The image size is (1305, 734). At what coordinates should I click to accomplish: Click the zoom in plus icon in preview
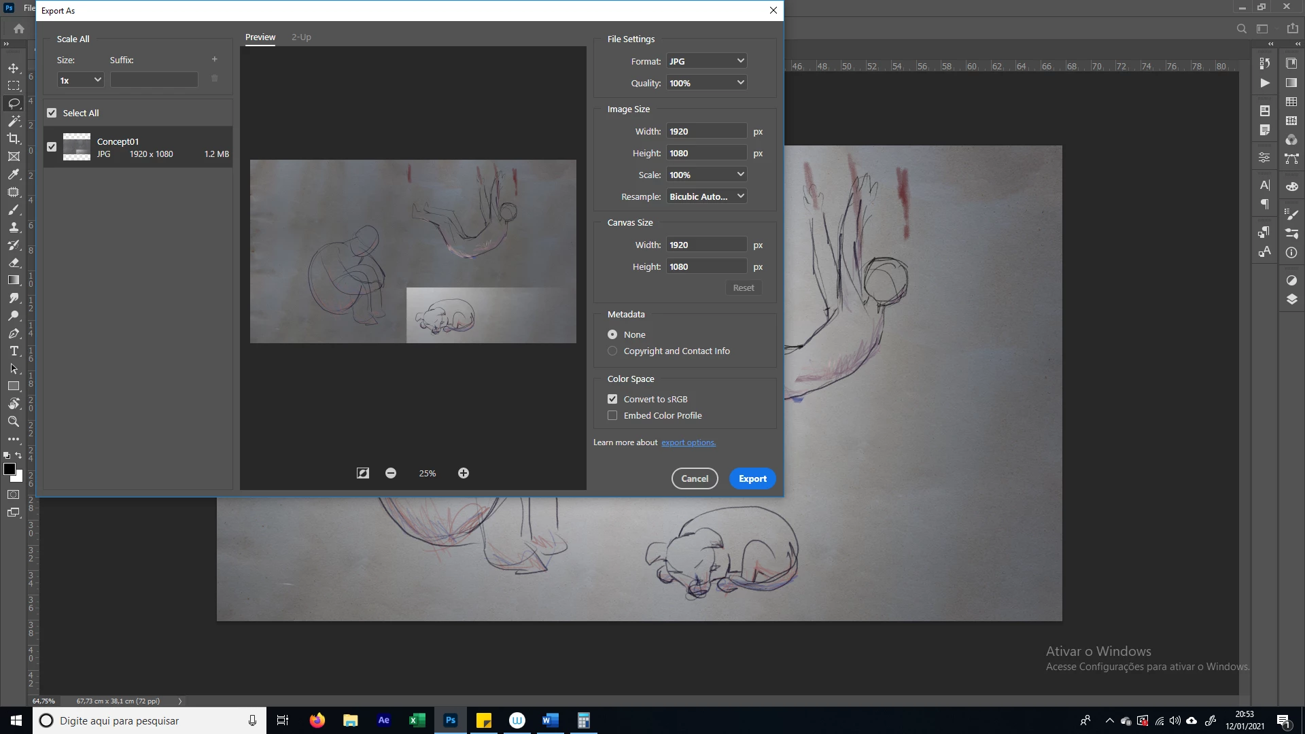(x=464, y=473)
